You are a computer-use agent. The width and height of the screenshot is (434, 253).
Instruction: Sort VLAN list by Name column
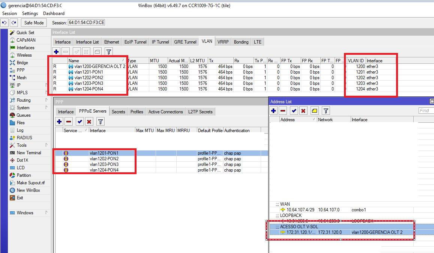click(x=97, y=61)
